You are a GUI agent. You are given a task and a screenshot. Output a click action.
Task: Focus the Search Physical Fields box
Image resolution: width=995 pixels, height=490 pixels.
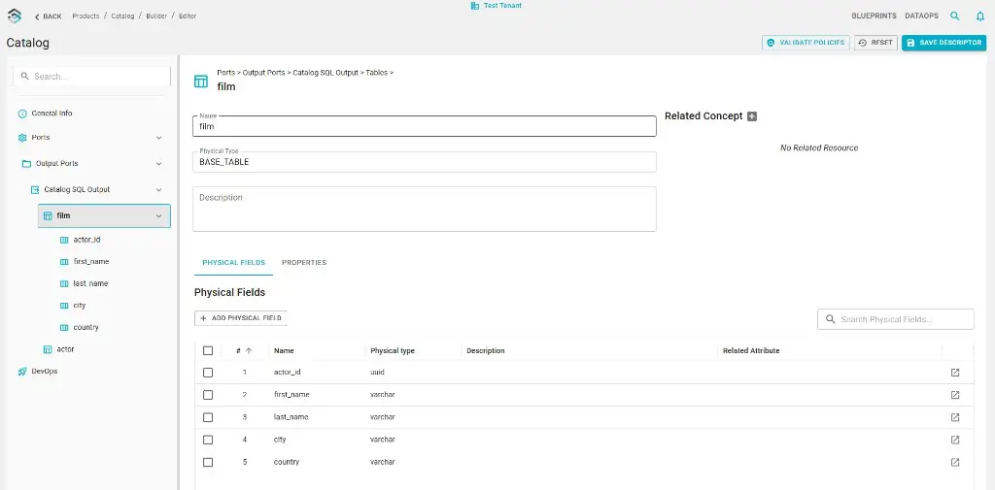point(895,319)
